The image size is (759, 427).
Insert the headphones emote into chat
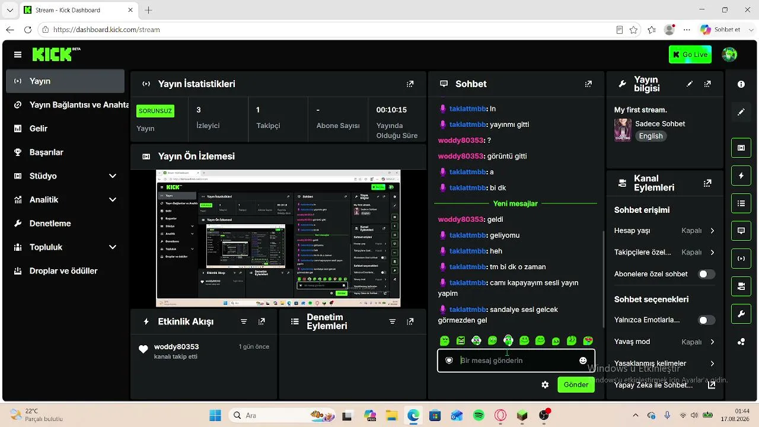click(508, 341)
